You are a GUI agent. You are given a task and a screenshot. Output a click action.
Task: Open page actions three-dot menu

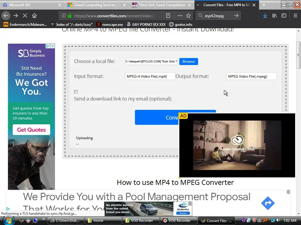pyautogui.click(x=180, y=16)
